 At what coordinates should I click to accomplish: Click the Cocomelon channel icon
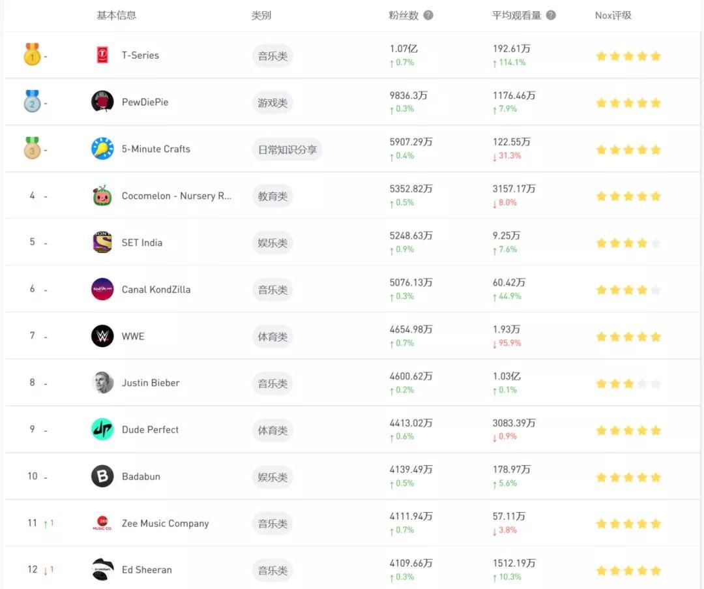point(102,196)
